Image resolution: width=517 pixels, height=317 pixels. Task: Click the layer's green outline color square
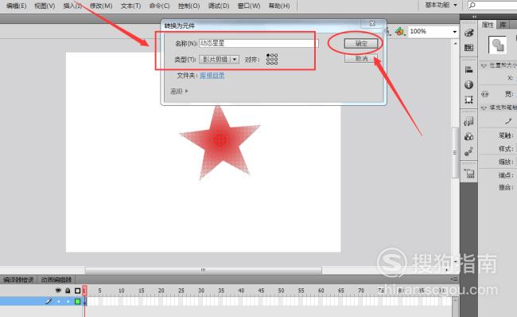tap(77, 301)
